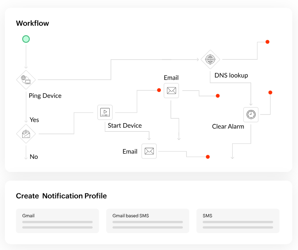Click the Create Notification Profile heading

(x=61, y=196)
